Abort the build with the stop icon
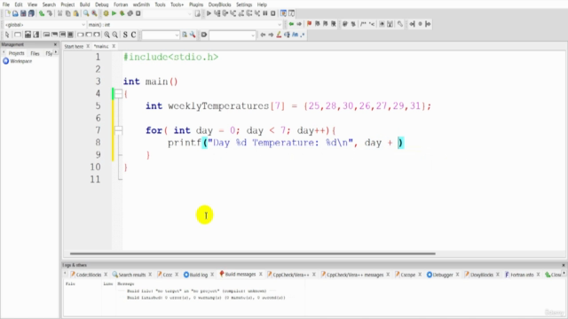568x319 pixels. (x=138, y=14)
